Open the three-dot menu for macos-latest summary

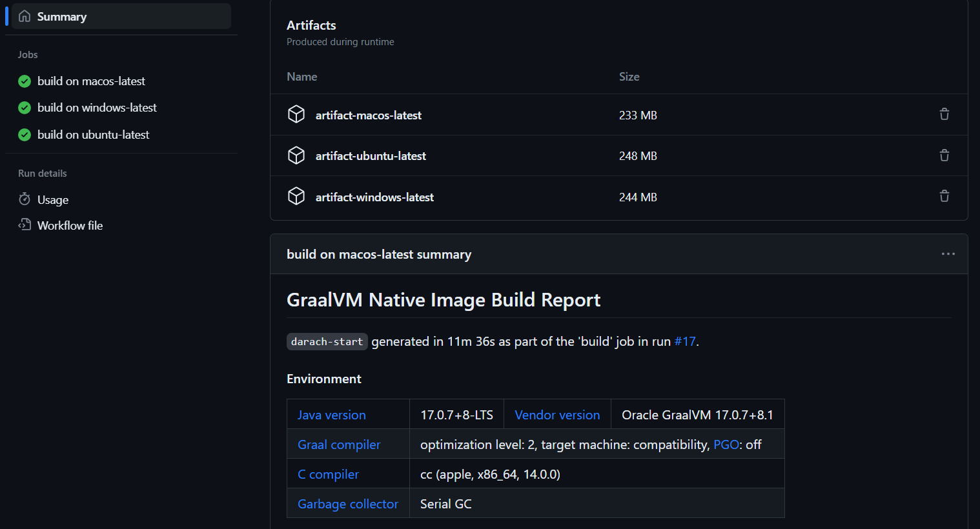(948, 254)
